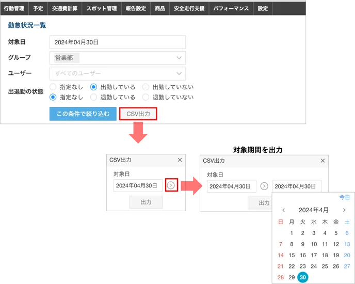Select April 10 in the calendar

[x=314, y=244]
